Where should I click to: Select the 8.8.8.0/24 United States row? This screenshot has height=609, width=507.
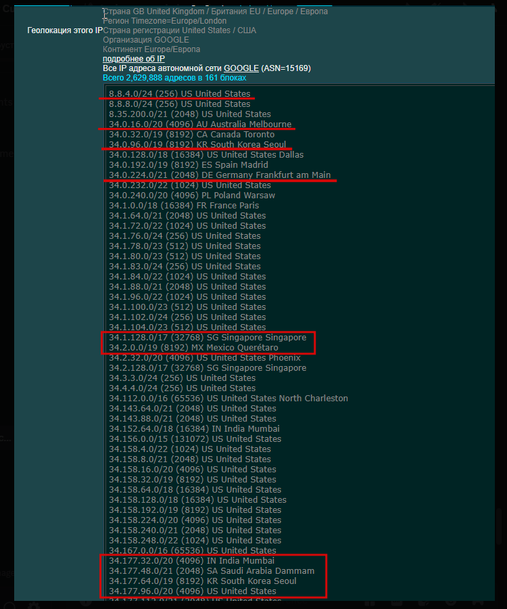180,104
